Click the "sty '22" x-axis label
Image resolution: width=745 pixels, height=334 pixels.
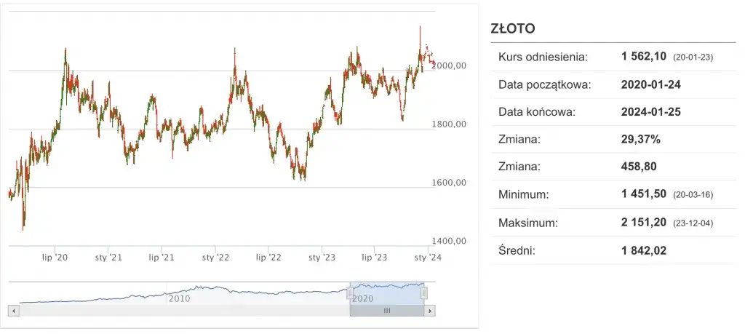[215, 257]
